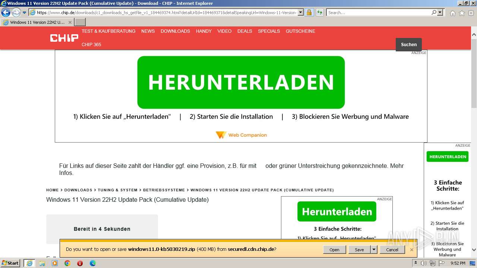The height and width of the screenshot is (268, 477).
Task: Open the NEWS menu item
Action: pos(148,31)
